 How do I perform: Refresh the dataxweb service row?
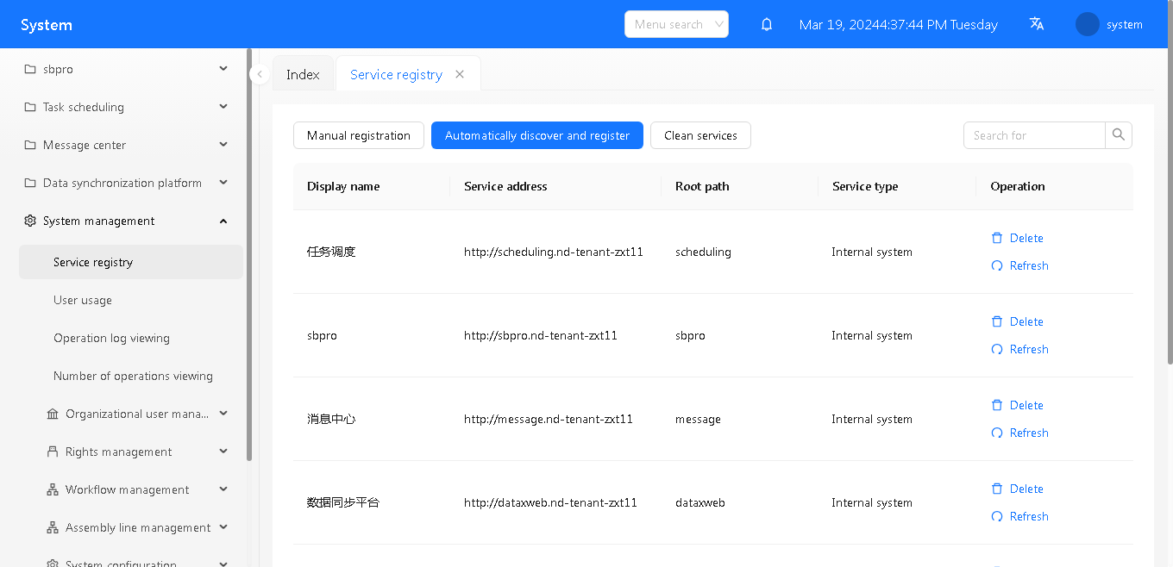point(1020,516)
